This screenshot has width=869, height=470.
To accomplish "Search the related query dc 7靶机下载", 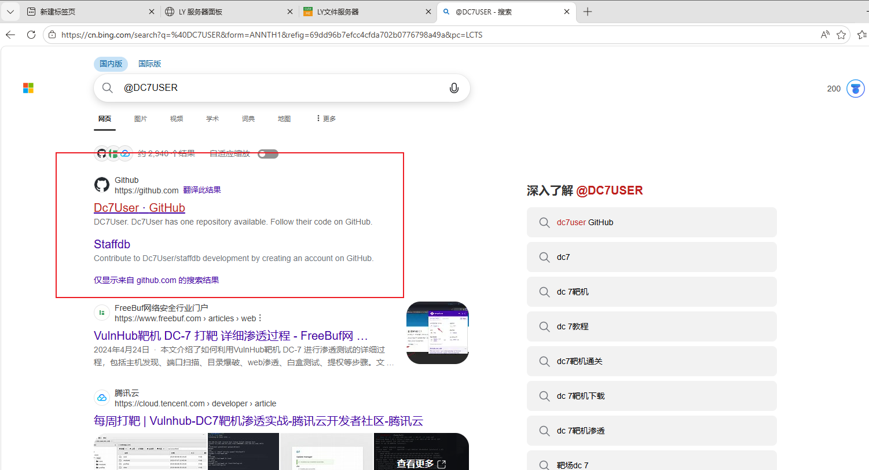I will click(652, 396).
